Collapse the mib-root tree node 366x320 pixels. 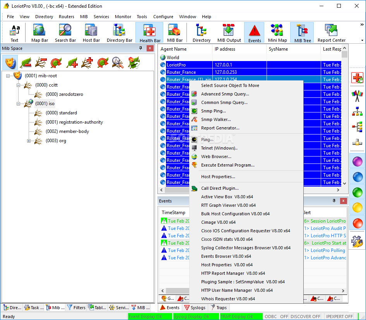tap(8, 76)
